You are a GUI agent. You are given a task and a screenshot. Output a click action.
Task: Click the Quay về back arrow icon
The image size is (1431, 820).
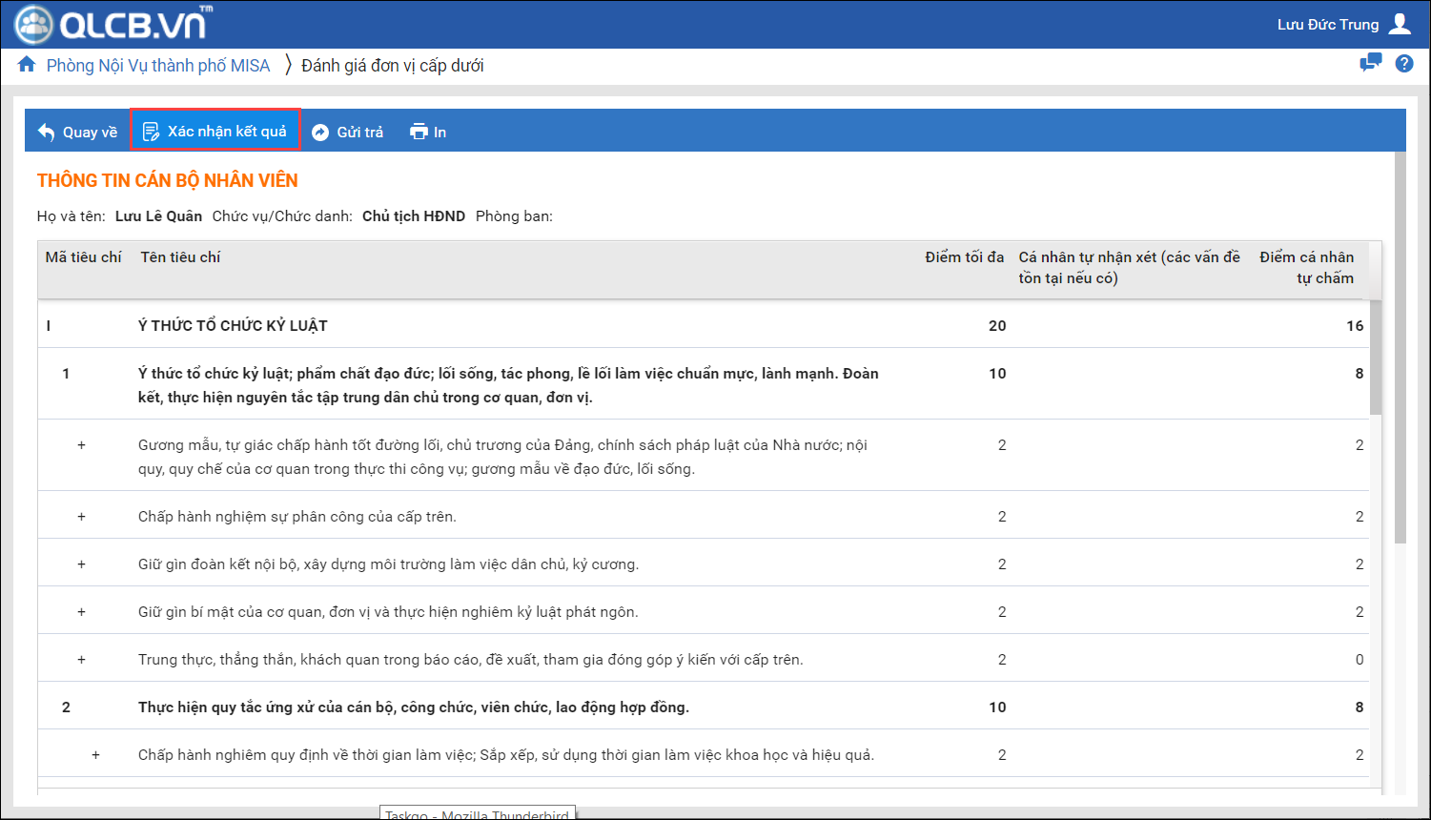(46, 133)
